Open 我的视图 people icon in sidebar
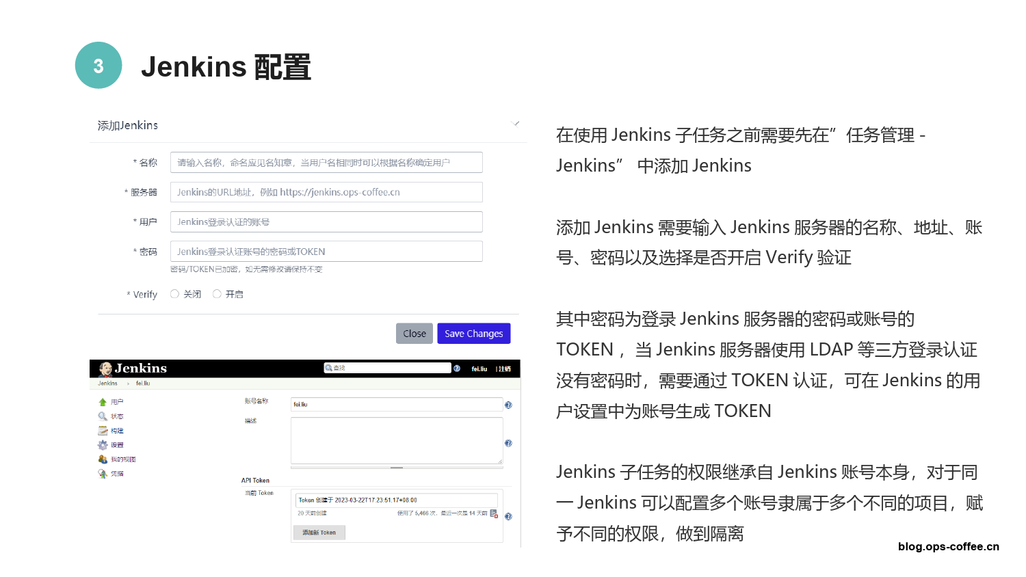This screenshot has width=1026, height=577. (x=103, y=459)
